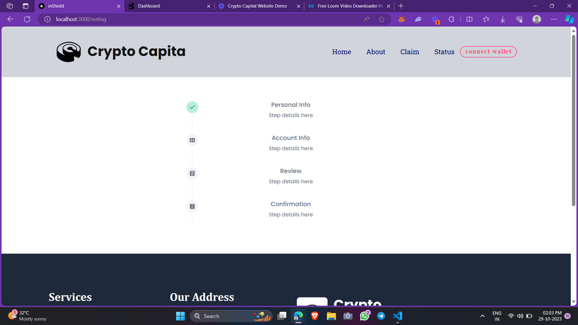Refresh the page using reload button
This screenshot has height=325, width=578.
pyautogui.click(x=27, y=19)
